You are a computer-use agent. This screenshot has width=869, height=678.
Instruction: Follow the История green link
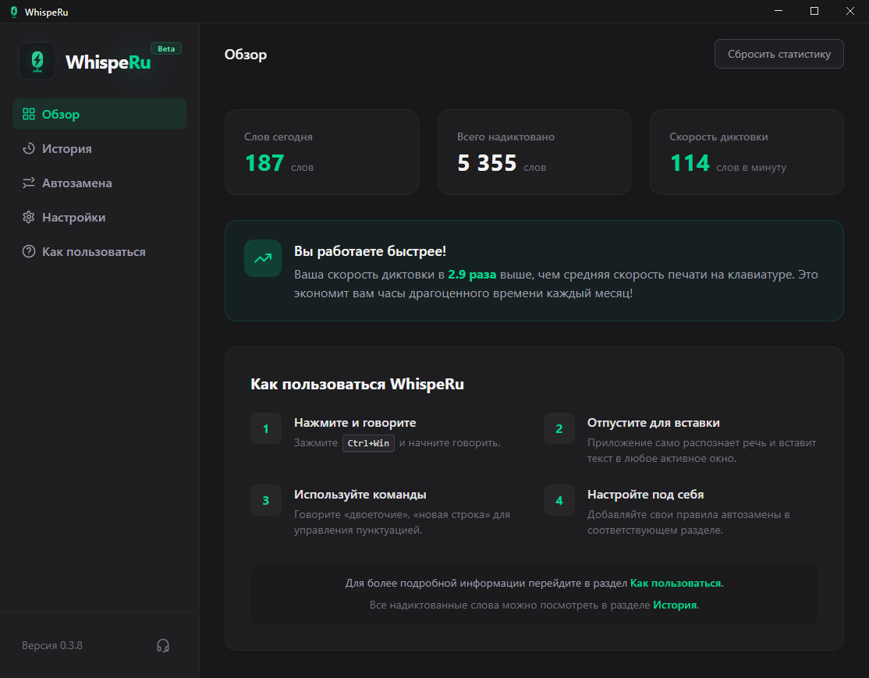(675, 605)
